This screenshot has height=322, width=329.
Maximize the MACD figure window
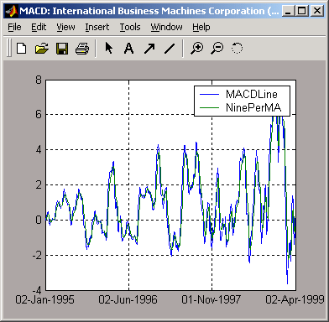point(302,11)
